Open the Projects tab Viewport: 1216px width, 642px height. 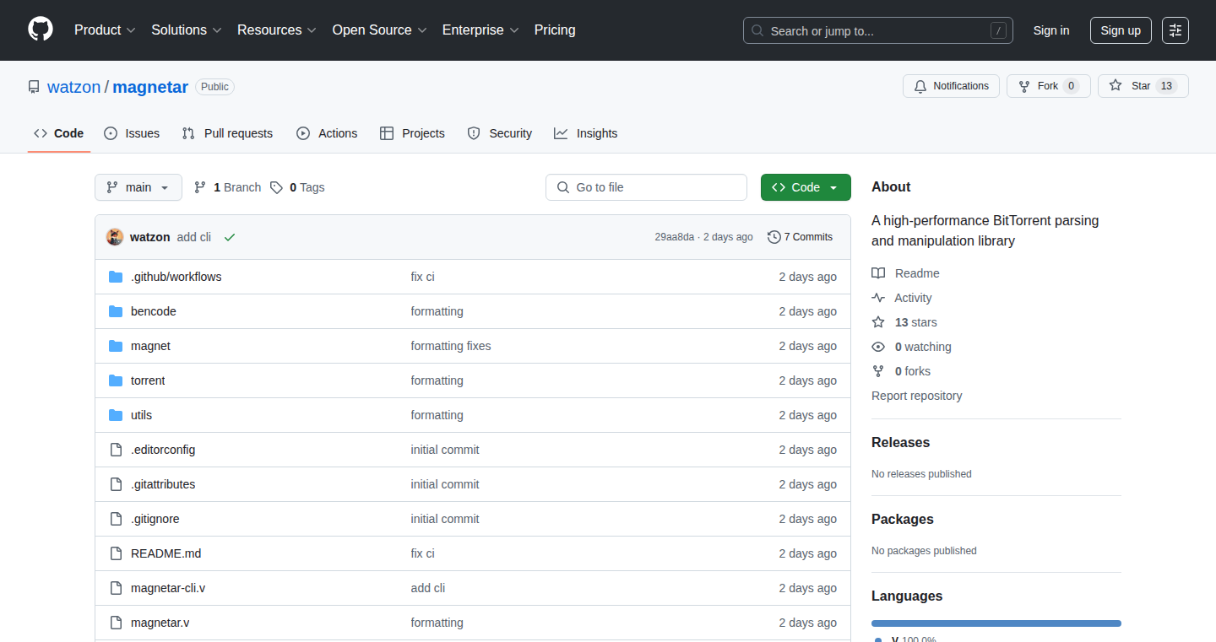pos(412,133)
